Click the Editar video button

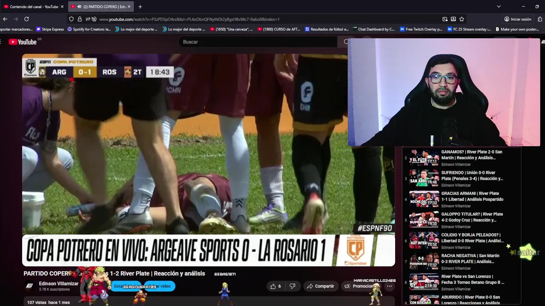click(x=159, y=286)
